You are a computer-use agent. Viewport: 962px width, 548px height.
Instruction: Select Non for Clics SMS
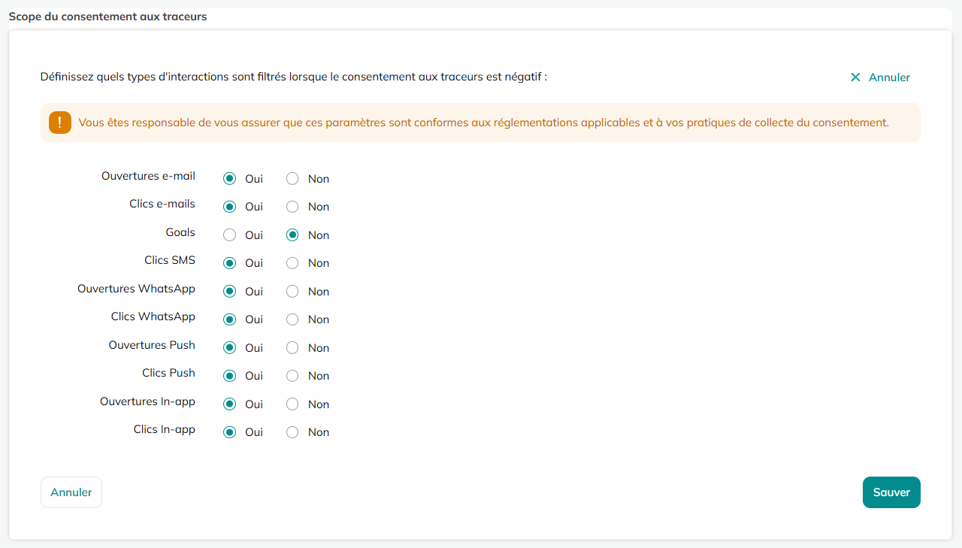[x=292, y=263]
